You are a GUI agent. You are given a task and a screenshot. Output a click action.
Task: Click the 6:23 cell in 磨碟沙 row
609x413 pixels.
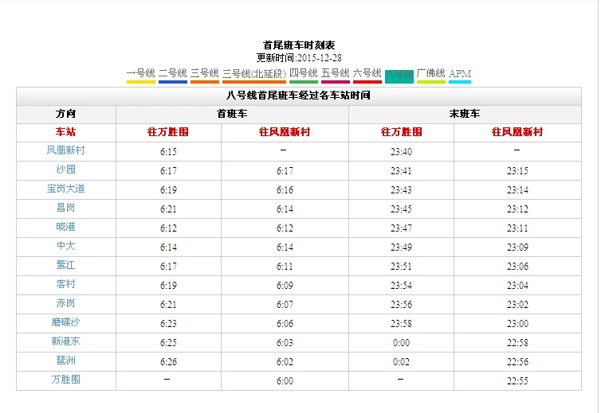(x=168, y=323)
